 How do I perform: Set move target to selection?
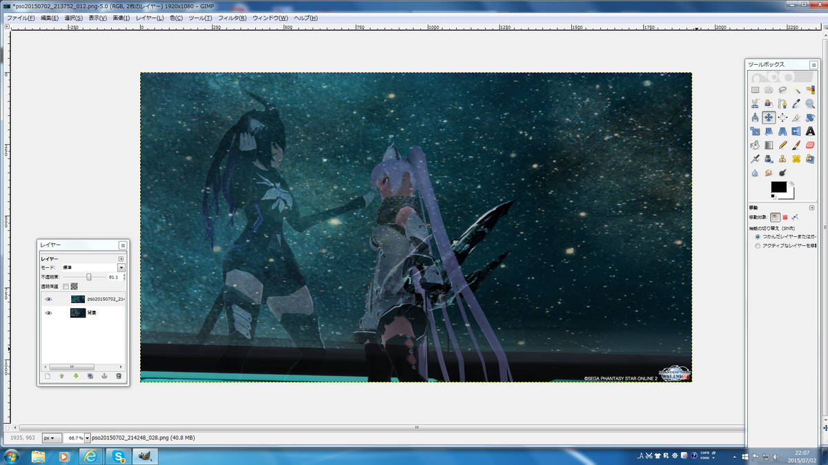(785, 217)
